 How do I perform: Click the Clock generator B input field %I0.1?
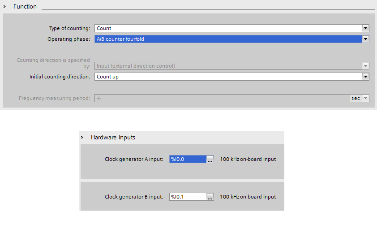coord(188,197)
